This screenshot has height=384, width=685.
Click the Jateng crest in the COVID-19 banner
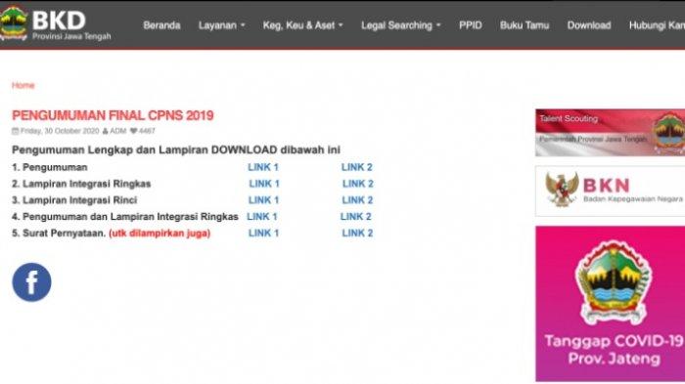pyautogui.click(x=614, y=282)
